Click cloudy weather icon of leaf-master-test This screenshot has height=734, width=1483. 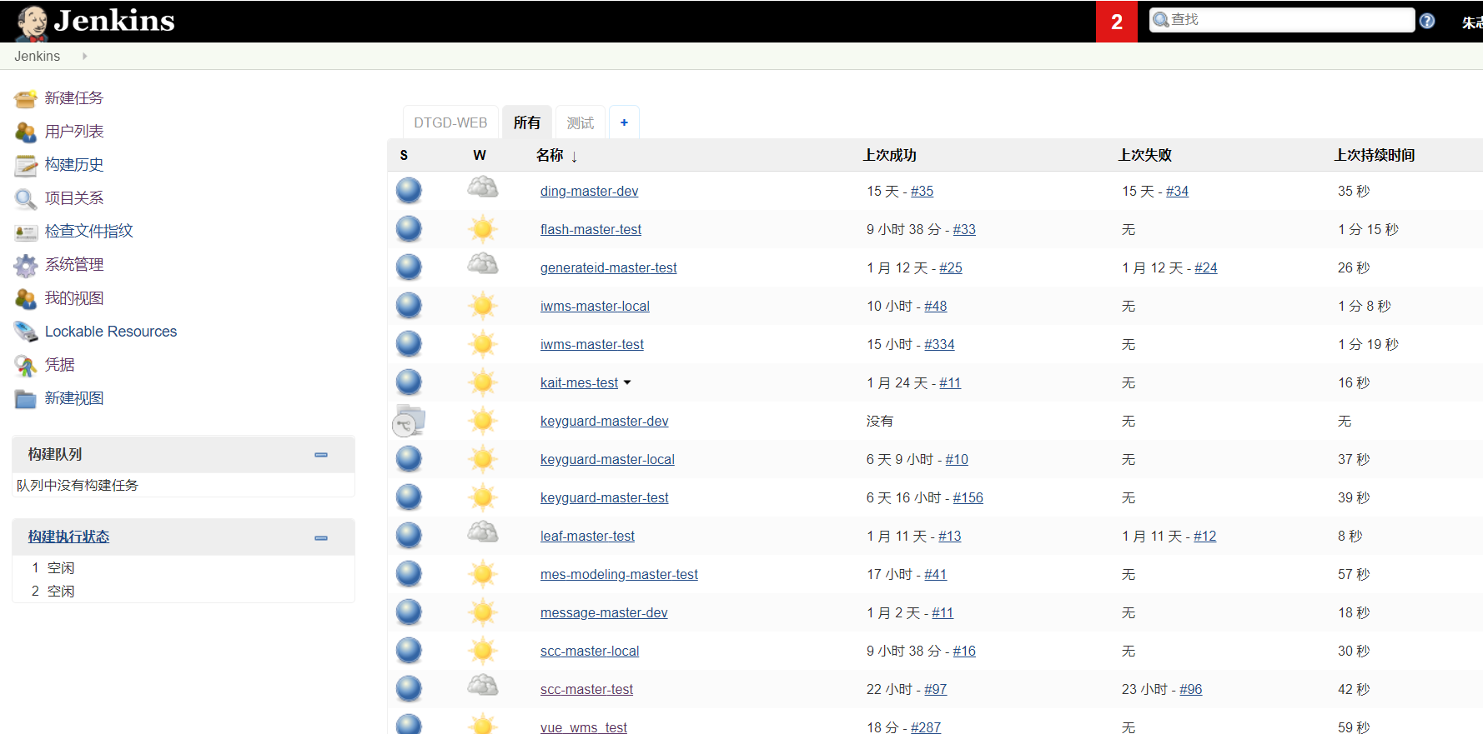click(483, 532)
